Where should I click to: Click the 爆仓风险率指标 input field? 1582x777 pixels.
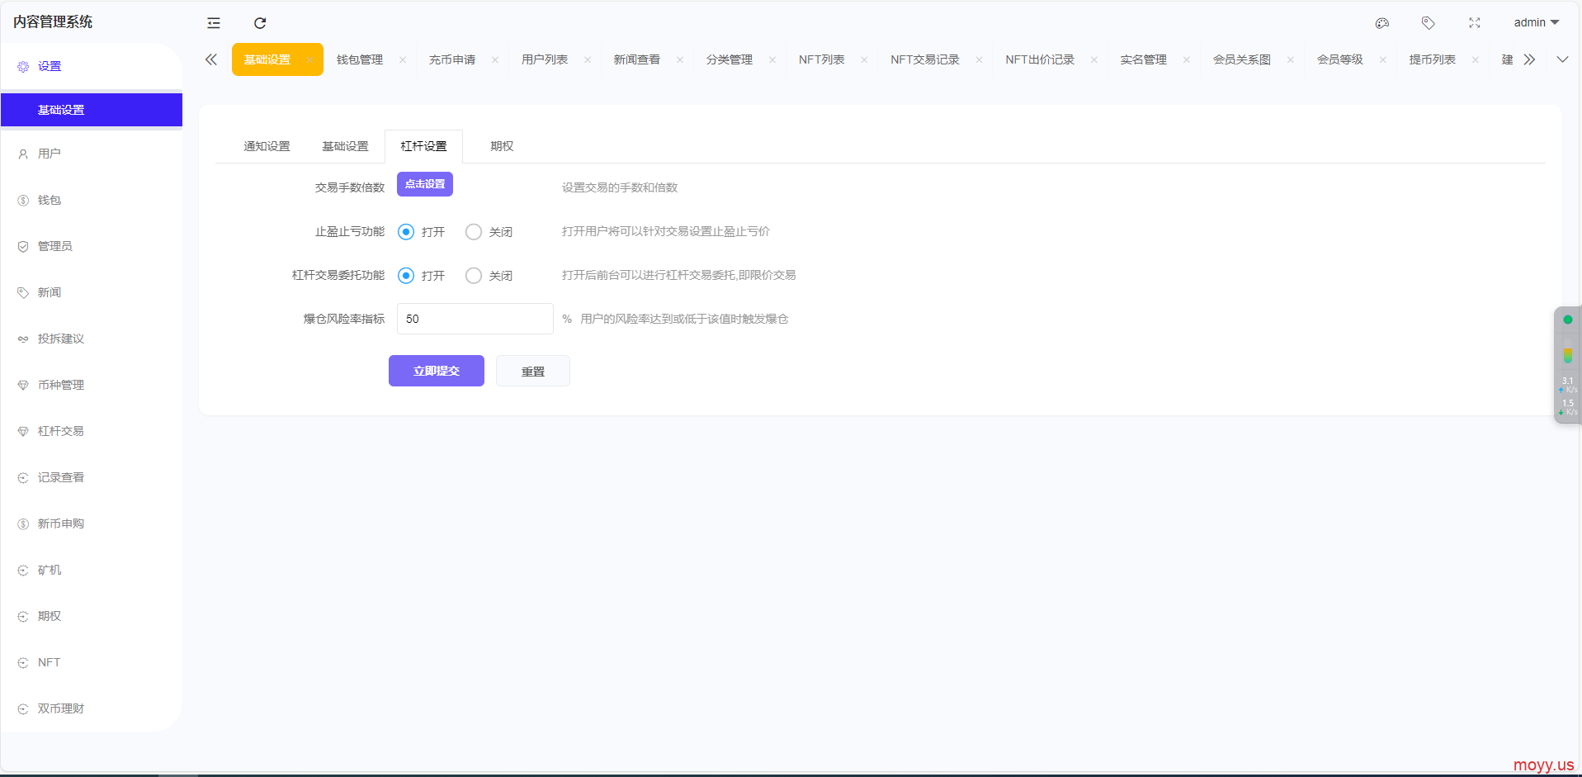coord(475,319)
